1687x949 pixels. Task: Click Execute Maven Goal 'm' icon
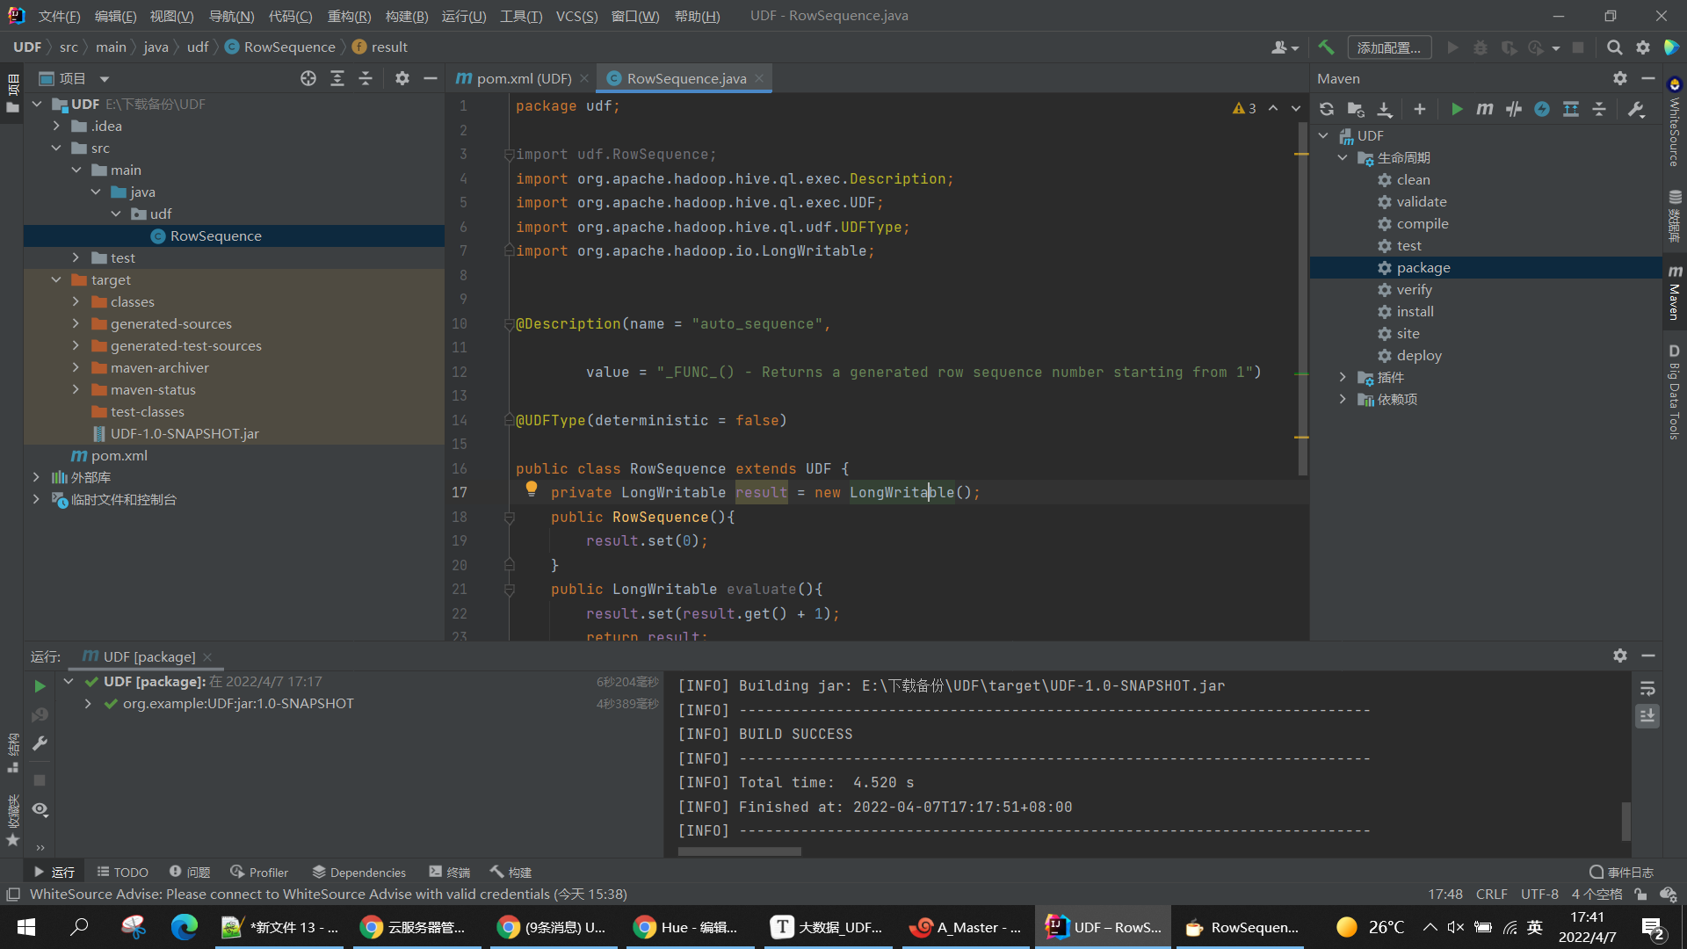click(x=1485, y=109)
